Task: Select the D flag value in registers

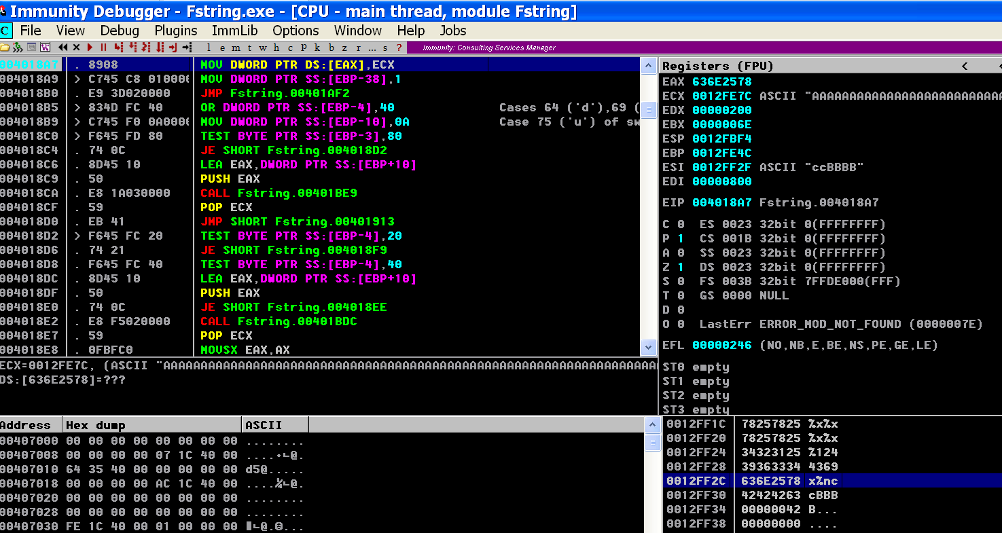Action: tap(681, 310)
